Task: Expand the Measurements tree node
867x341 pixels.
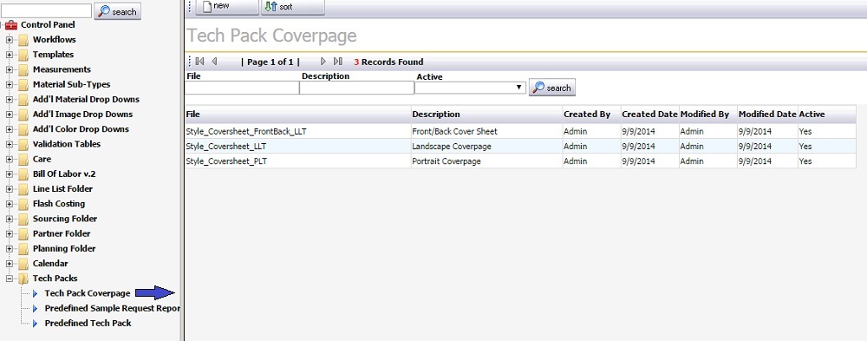Action: click(10, 69)
